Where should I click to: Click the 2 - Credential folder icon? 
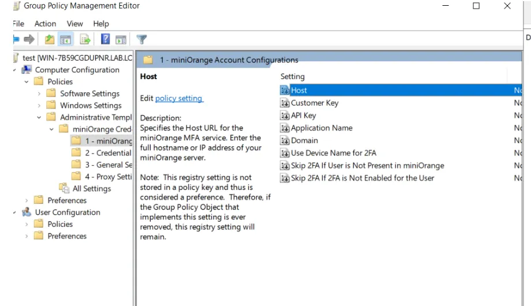tap(76, 152)
